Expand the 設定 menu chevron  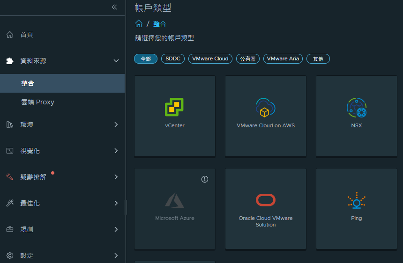click(116, 256)
